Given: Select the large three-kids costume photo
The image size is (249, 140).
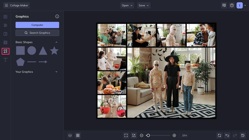Looking at the screenshot, I should click(171, 83).
